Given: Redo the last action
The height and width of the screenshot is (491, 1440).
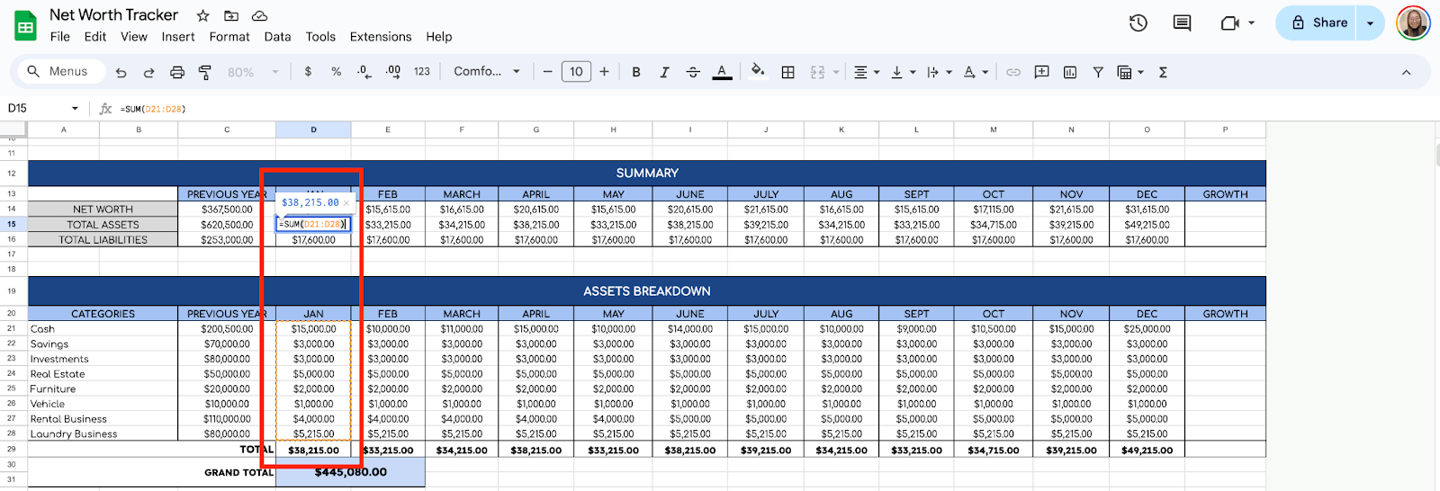Looking at the screenshot, I should click(x=148, y=72).
